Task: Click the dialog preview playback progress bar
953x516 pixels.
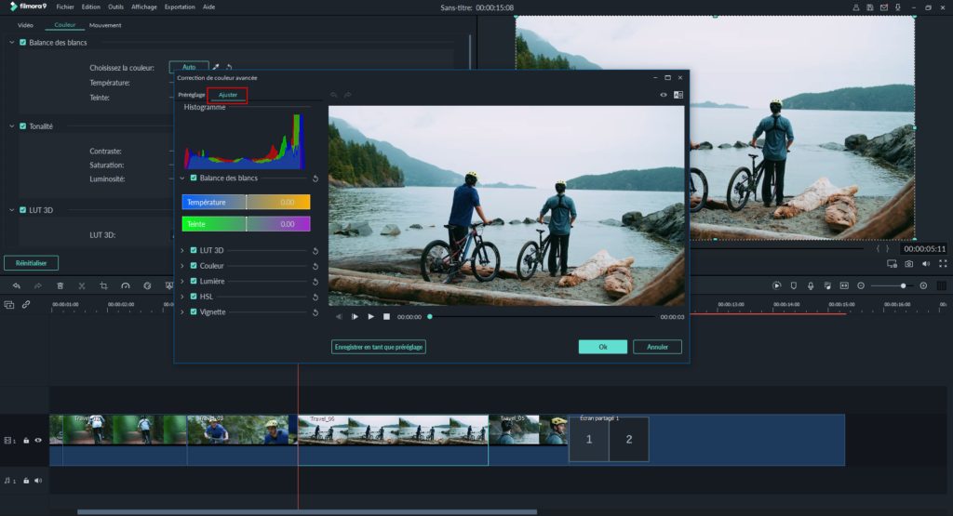Action: [543, 317]
